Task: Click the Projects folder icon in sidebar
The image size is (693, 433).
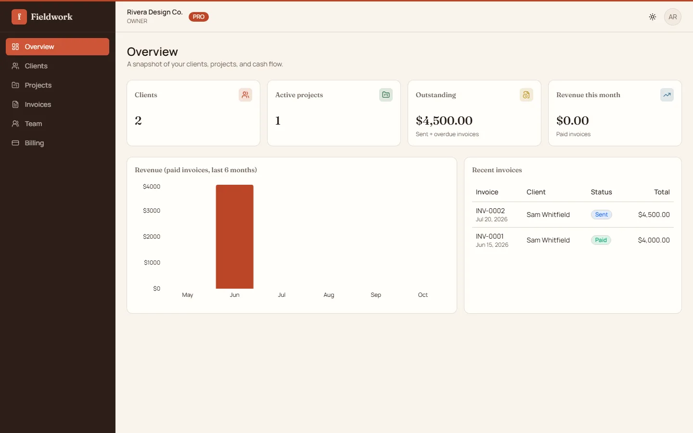Action: tap(15, 85)
